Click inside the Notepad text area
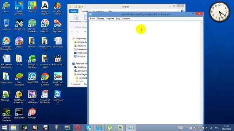The image size is (234, 131). point(144,72)
